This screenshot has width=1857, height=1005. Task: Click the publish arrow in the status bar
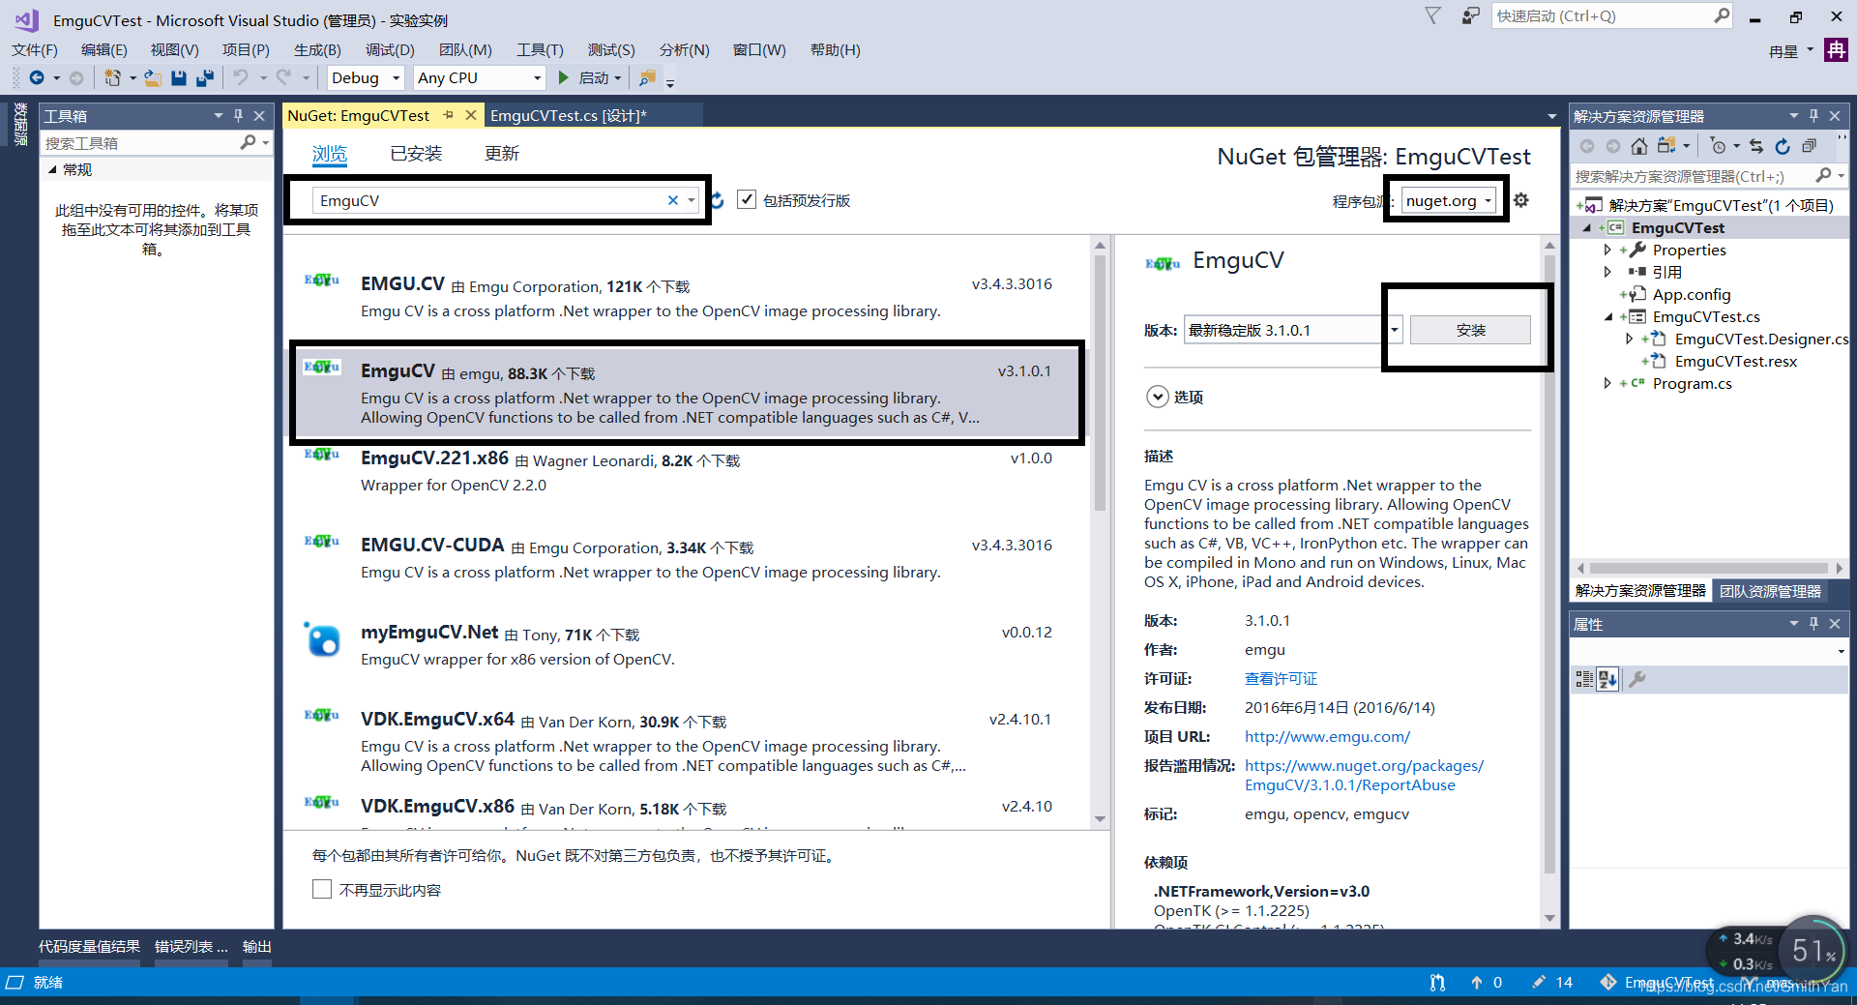pyautogui.click(x=1477, y=983)
